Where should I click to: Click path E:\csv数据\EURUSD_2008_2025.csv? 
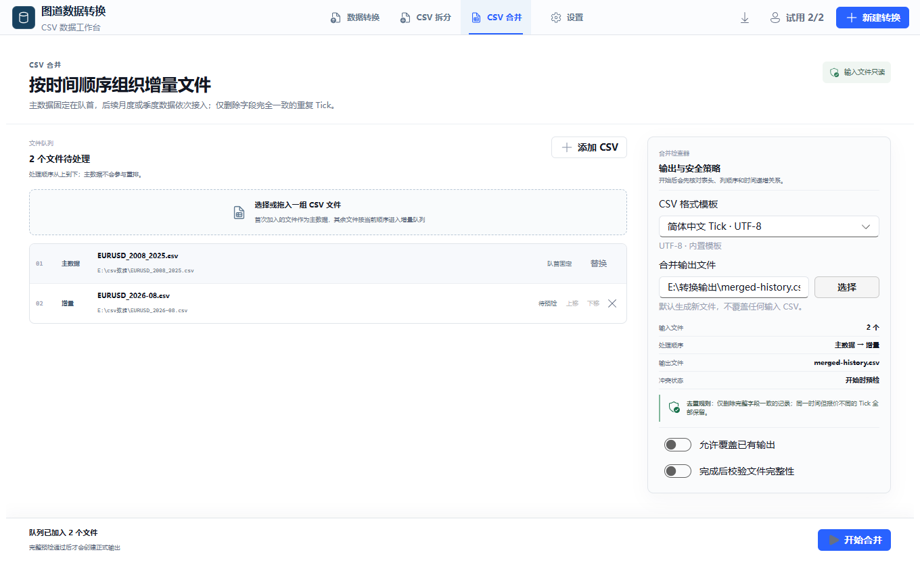(x=145, y=271)
